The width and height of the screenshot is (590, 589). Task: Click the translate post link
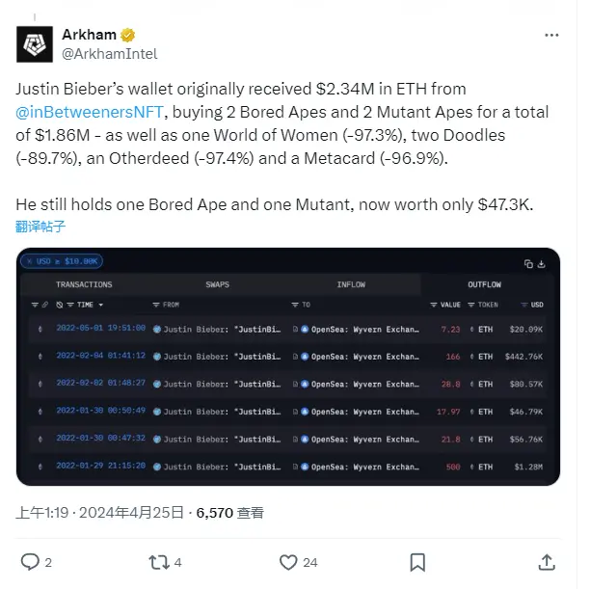(x=40, y=227)
